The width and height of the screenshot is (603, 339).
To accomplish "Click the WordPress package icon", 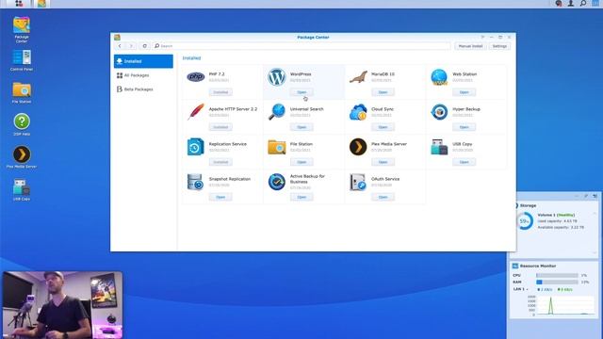I will pos(276,77).
